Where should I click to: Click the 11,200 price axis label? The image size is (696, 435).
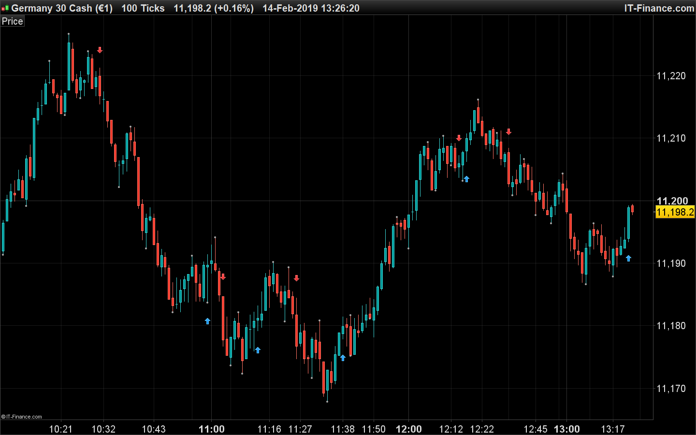coord(672,201)
